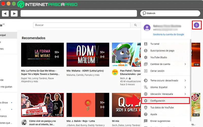The width and height of the screenshot is (203, 127).
Task: Open the Mi mix title link
Action: pos(115,121)
